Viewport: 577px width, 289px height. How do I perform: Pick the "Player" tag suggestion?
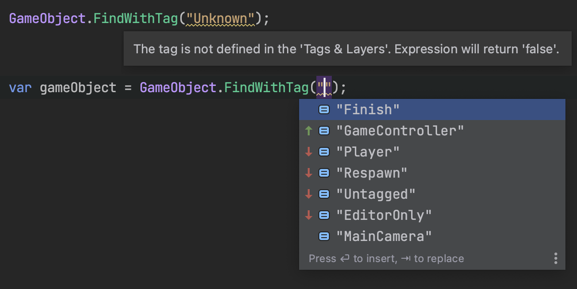coord(368,152)
